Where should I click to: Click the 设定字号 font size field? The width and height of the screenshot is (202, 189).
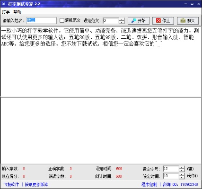[x=171, y=169]
